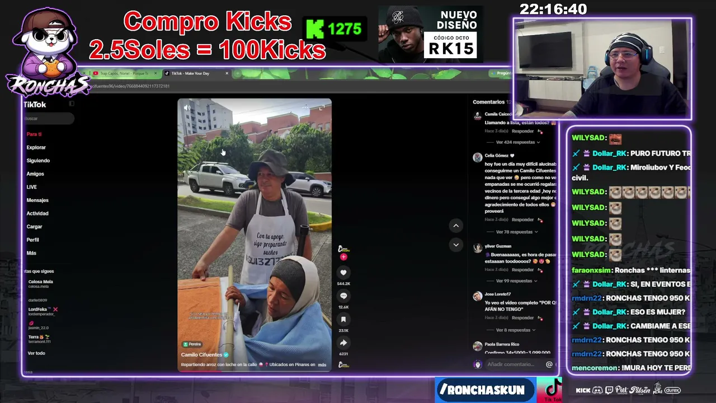Open the Explorar section

point(36,147)
